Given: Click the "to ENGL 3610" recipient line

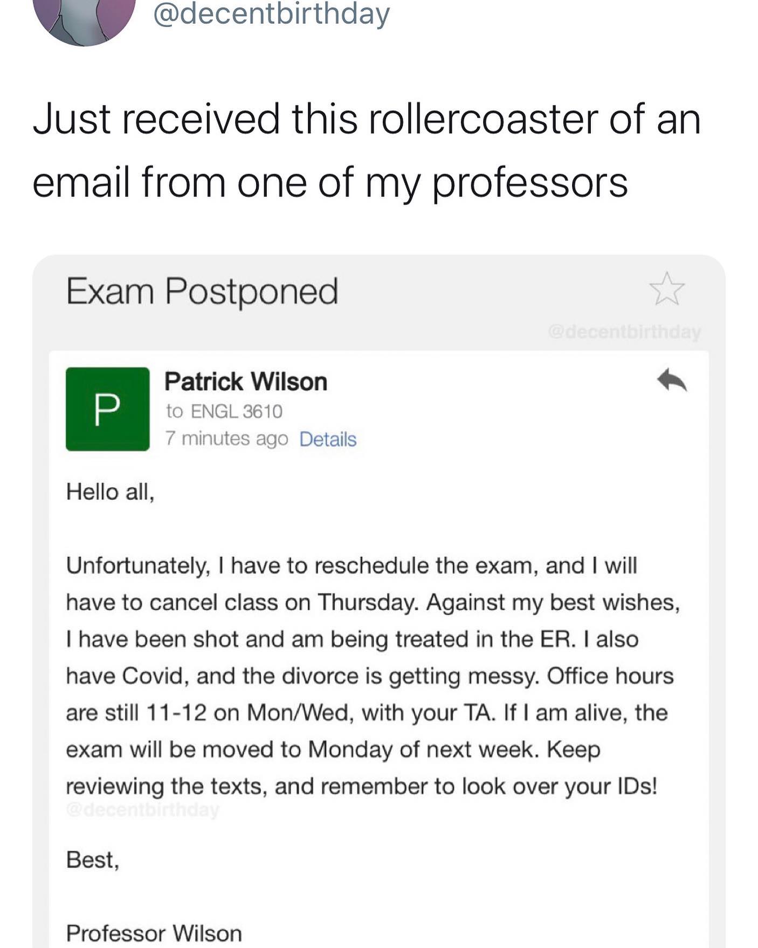Looking at the screenshot, I should (x=224, y=411).
